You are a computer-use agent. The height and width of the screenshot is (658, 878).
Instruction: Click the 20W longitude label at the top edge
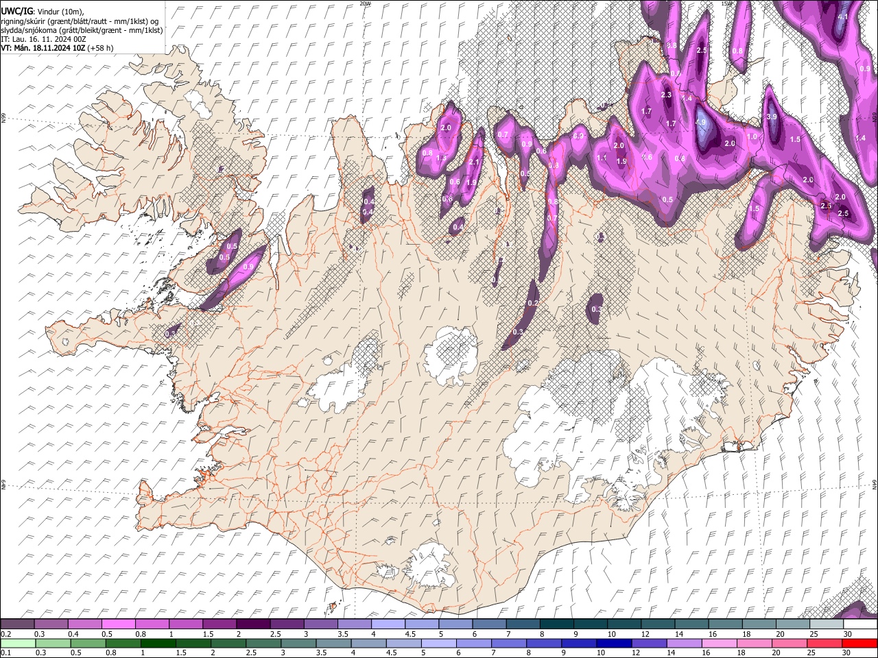pos(365,3)
